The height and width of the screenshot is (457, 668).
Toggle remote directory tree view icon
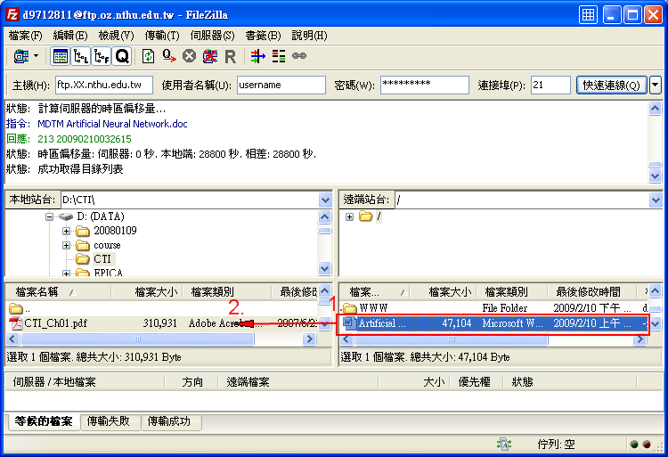(102, 56)
